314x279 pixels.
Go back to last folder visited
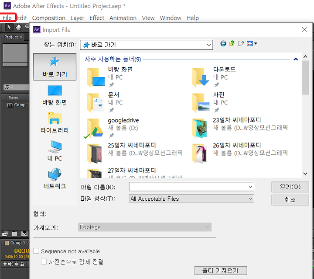pos(223,43)
